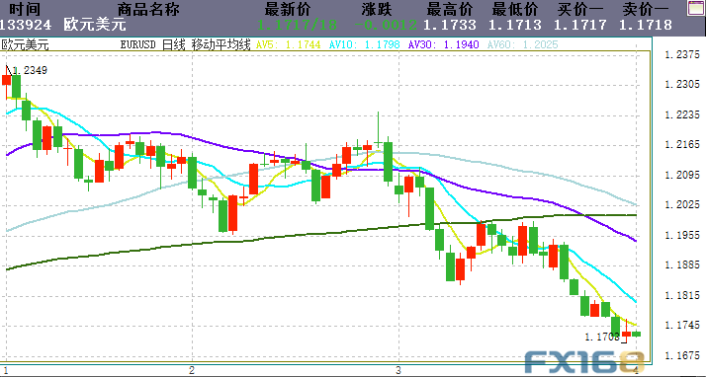Click the 1.2349 high price marker
This screenshot has height=377, width=706.
[x=30, y=70]
